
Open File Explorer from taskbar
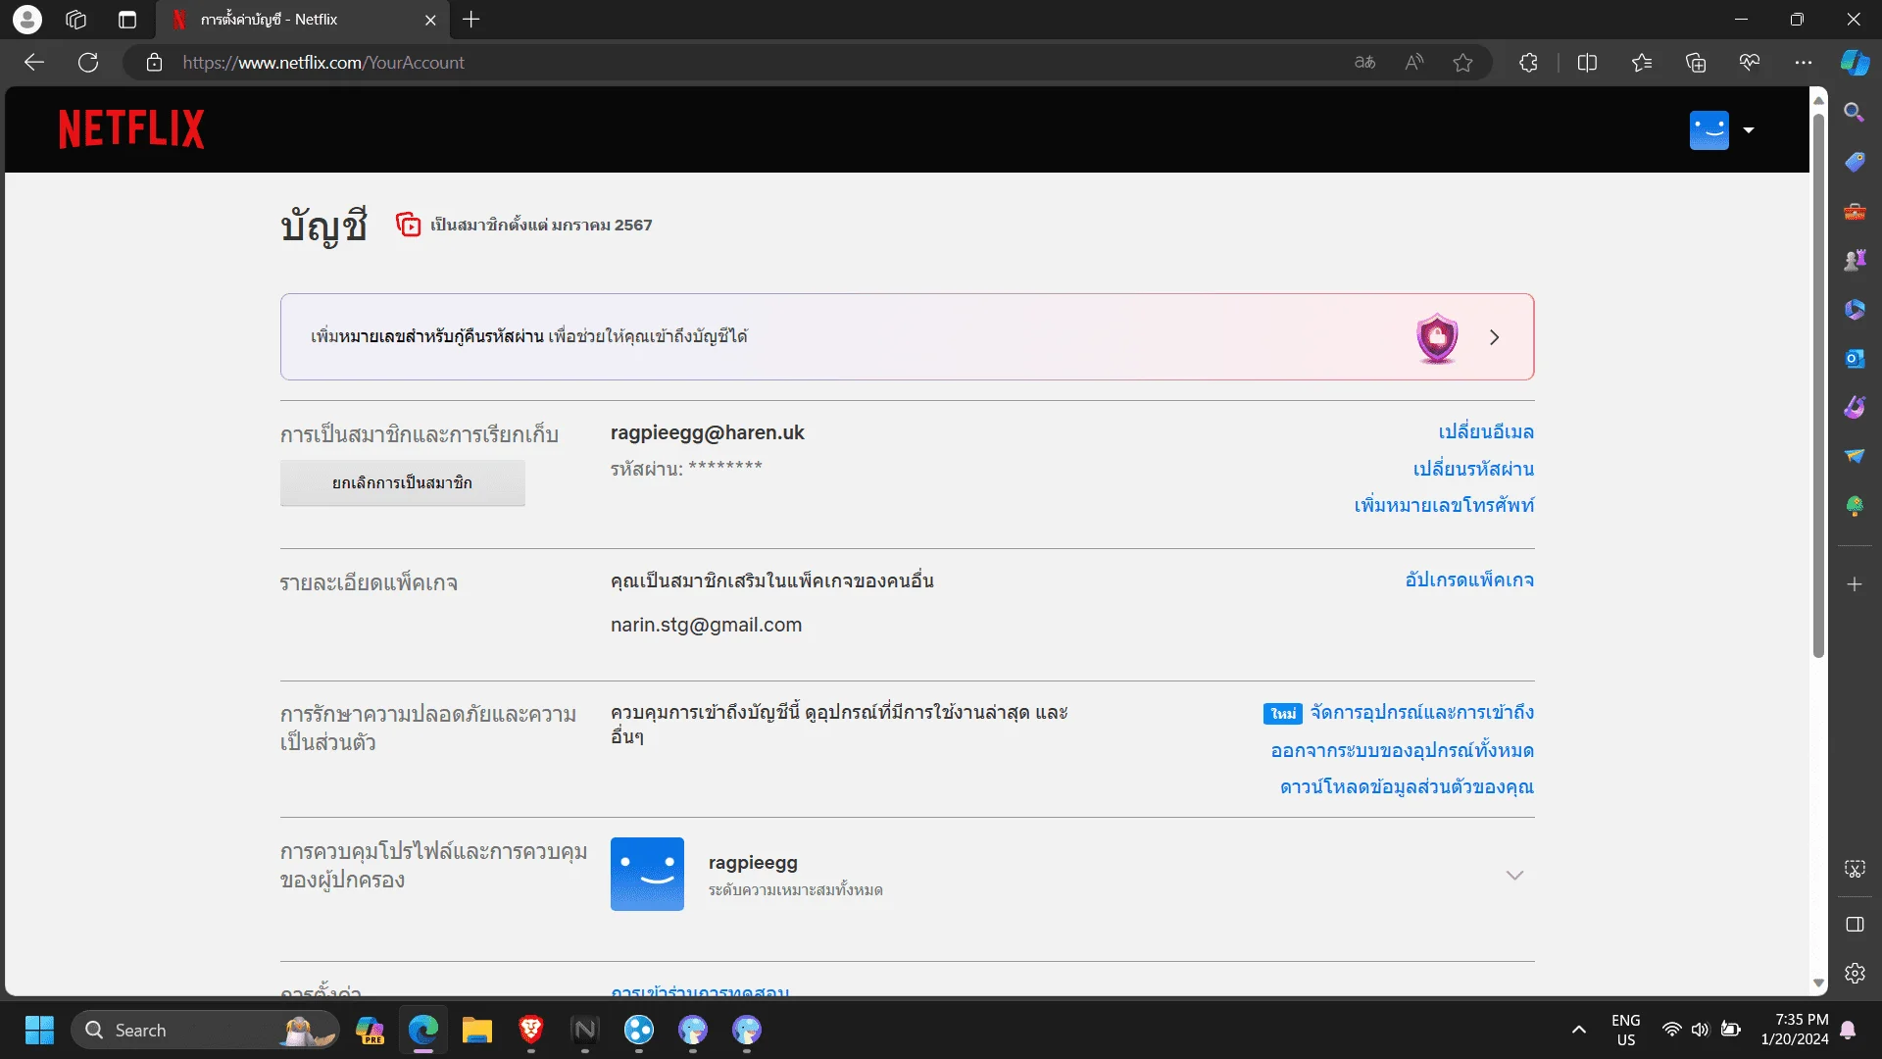coord(477,1030)
